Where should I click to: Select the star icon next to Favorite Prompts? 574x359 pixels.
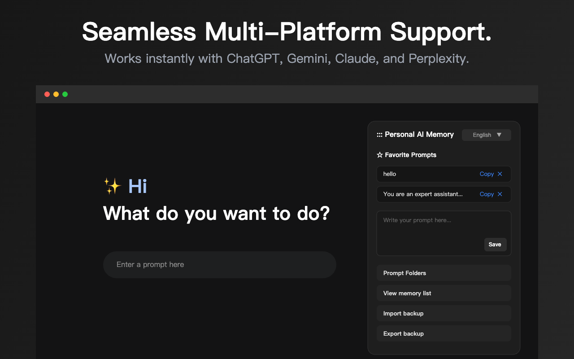point(379,154)
